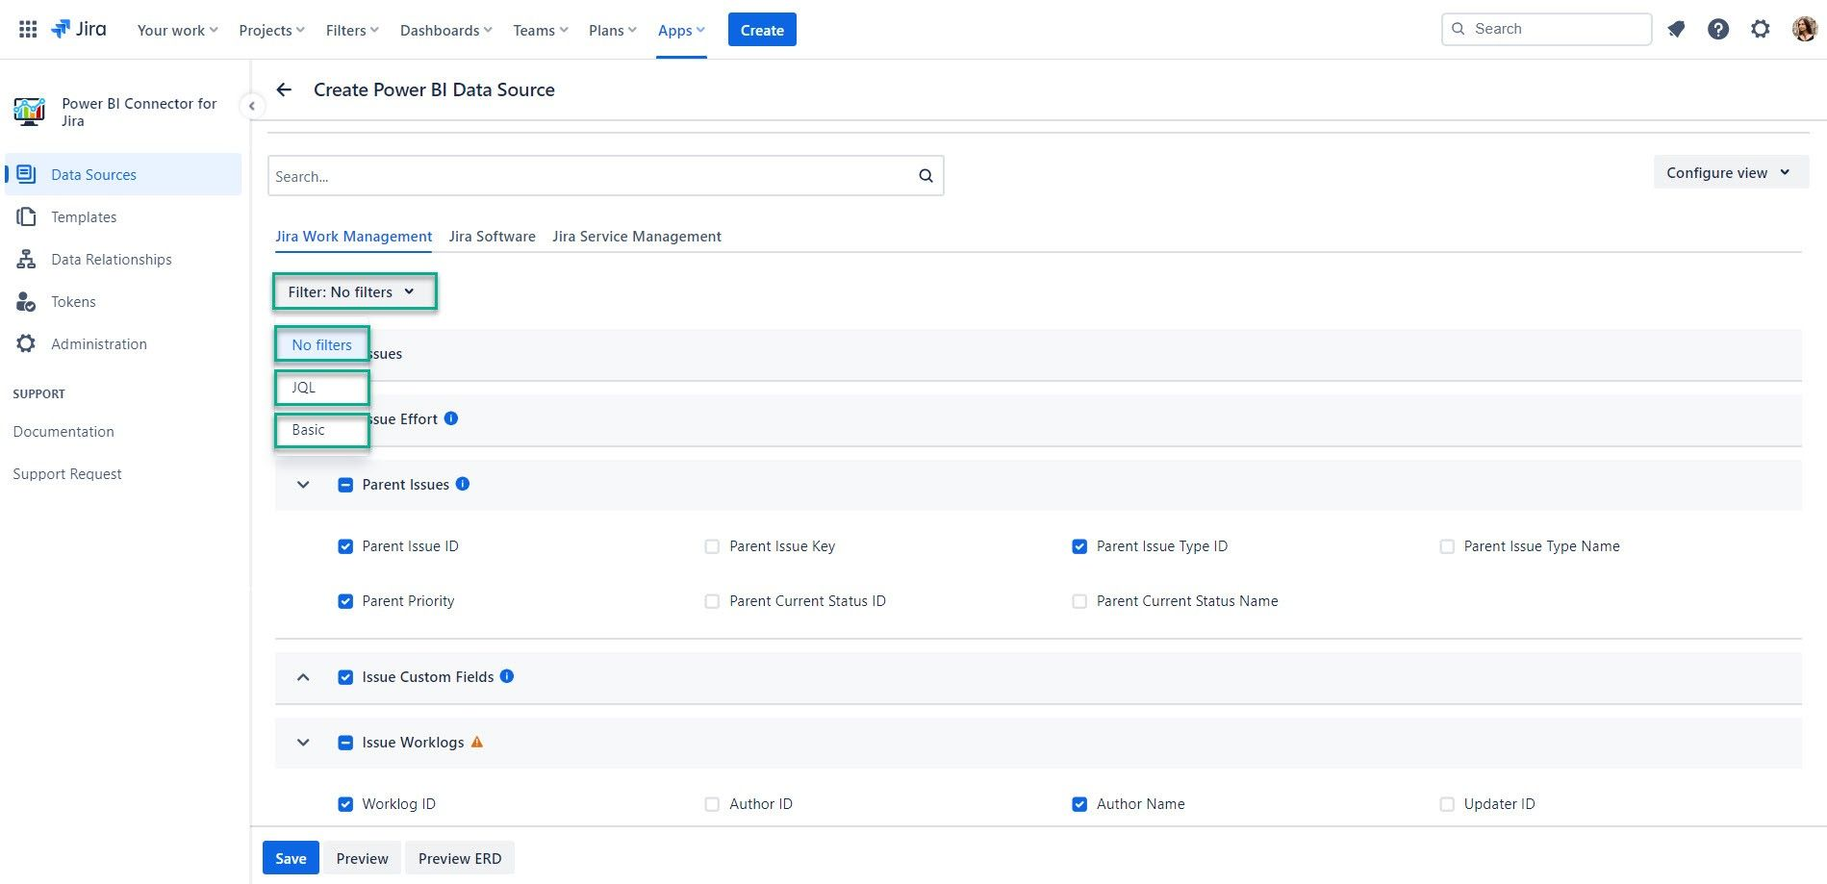Click the notifications bell icon

[x=1676, y=30]
